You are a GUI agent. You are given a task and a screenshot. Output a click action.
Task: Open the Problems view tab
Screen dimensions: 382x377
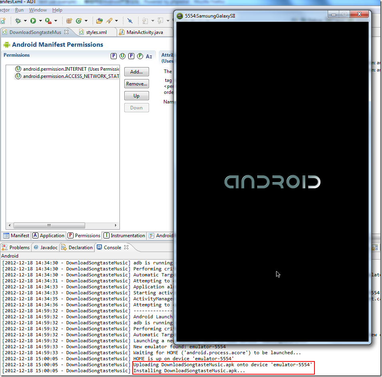[x=16, y=248]
